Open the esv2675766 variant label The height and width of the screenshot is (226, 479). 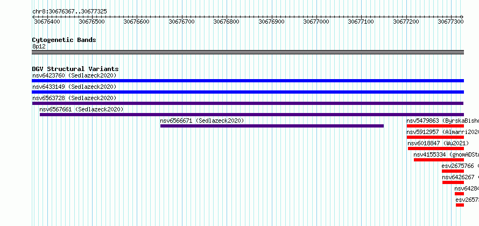pyautogui.click(x=460, y=166)
